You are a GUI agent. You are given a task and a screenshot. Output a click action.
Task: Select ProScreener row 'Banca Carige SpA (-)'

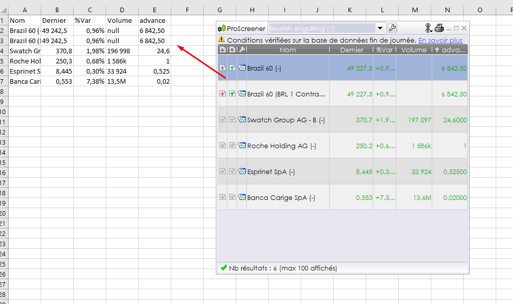coord(342,197)
